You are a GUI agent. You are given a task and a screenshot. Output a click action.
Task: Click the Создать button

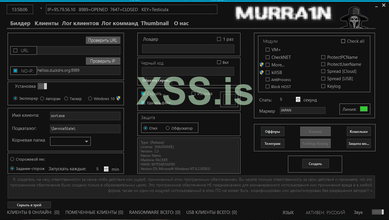click(315, 164)
